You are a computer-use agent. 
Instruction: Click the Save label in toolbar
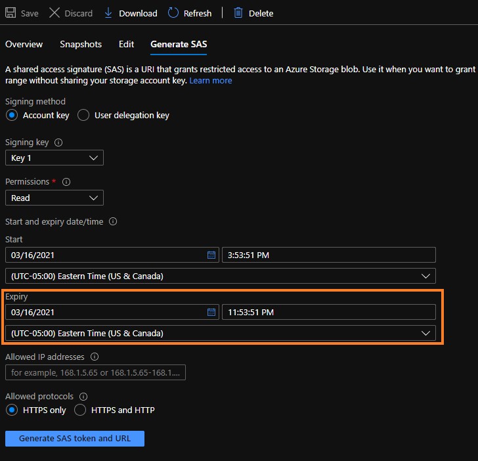pyautogui.click(x=30, y=13)
